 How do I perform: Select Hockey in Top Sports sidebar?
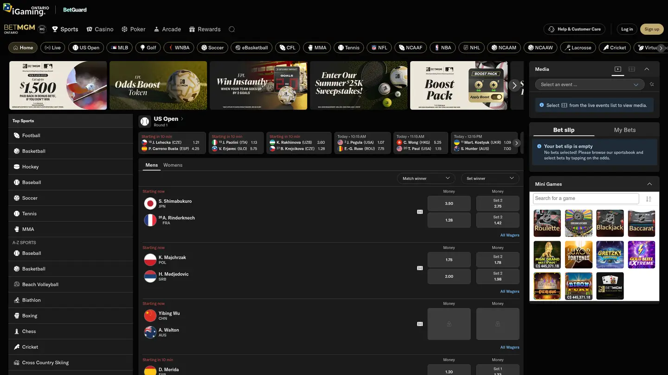click(x=71, y=167)
